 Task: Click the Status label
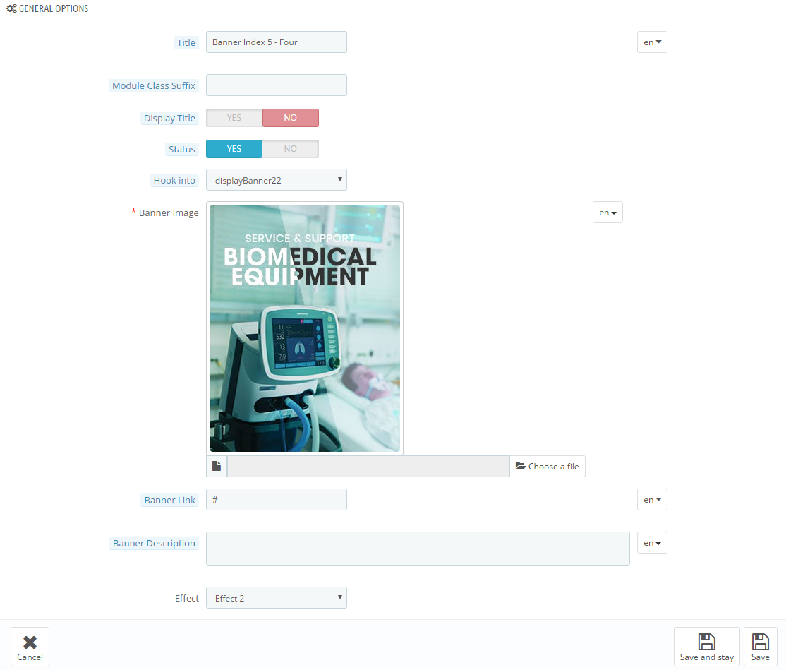coord(181,150)
